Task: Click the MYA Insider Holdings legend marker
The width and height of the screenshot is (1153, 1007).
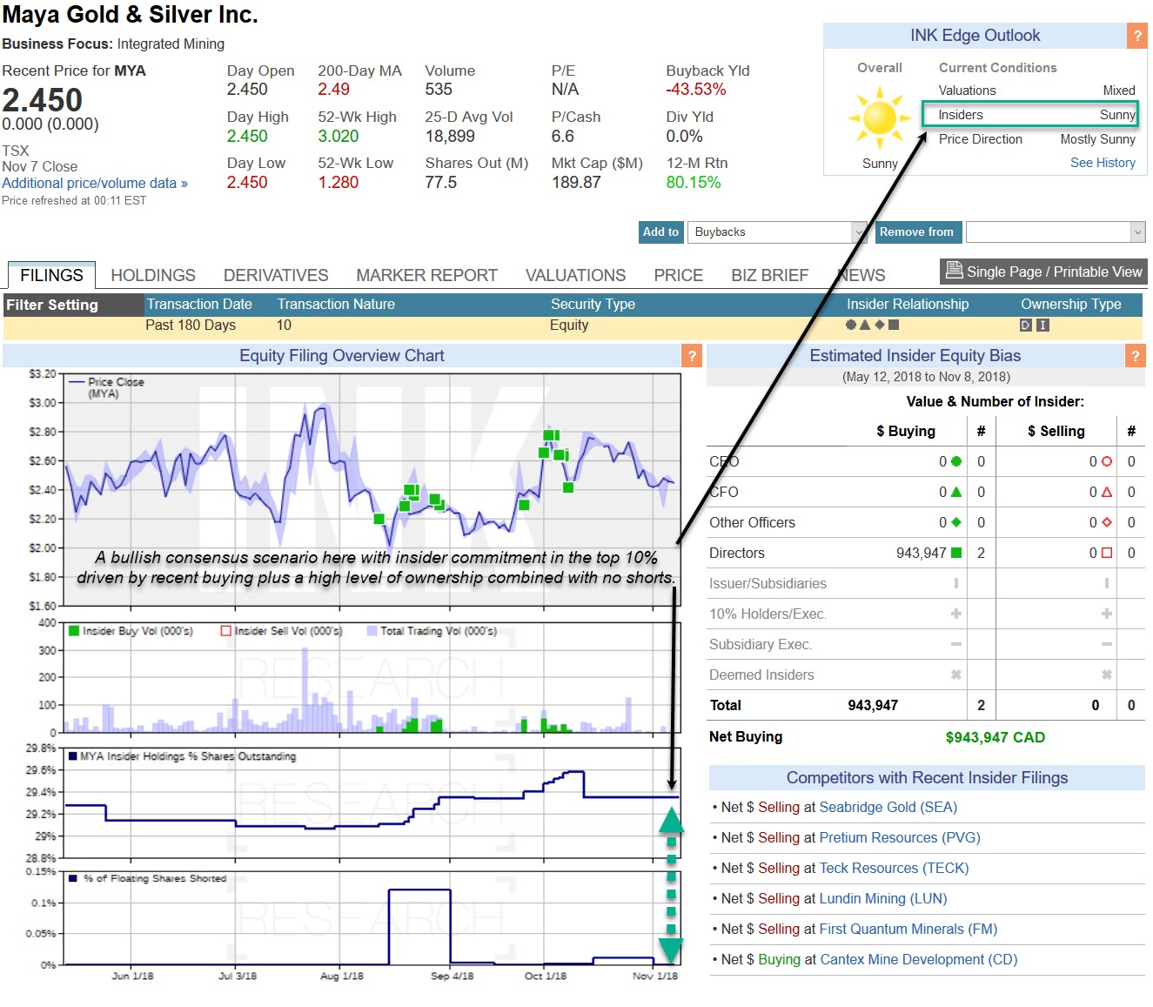Action: point(73,756)
